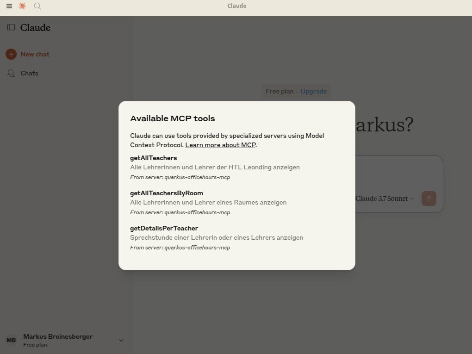Click the send message arrow button
This screenshot has width=472, height=354.
(429, 199)
